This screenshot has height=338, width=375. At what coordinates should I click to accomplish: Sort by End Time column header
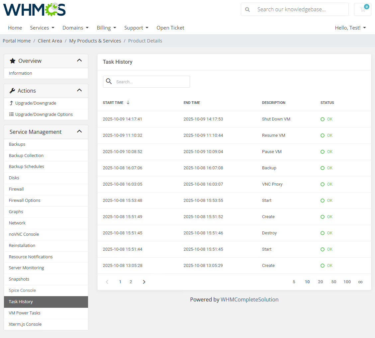[192, 103]
